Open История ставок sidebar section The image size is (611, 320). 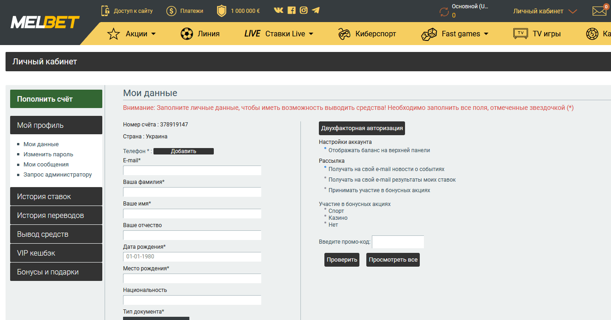(x=56, y=196)
